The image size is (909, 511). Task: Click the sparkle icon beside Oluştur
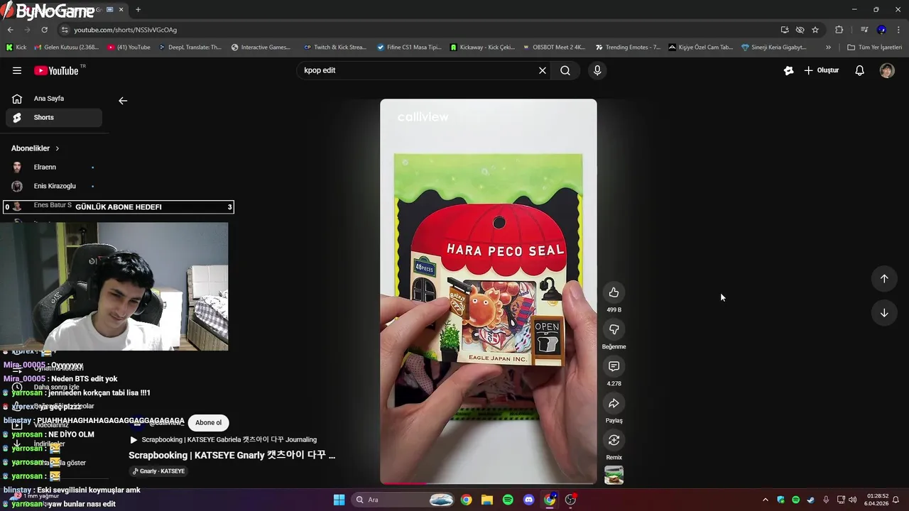pyautogui.click(x=788, y=70)
